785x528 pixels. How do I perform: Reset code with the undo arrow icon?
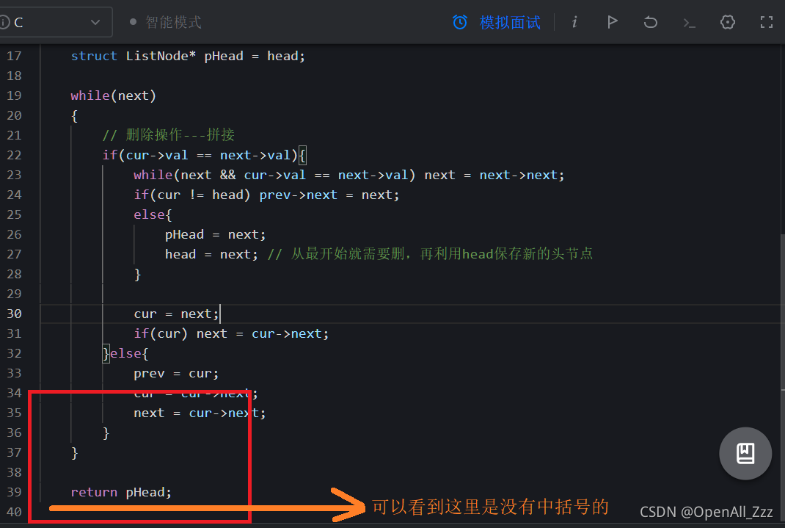click(650, 22)
